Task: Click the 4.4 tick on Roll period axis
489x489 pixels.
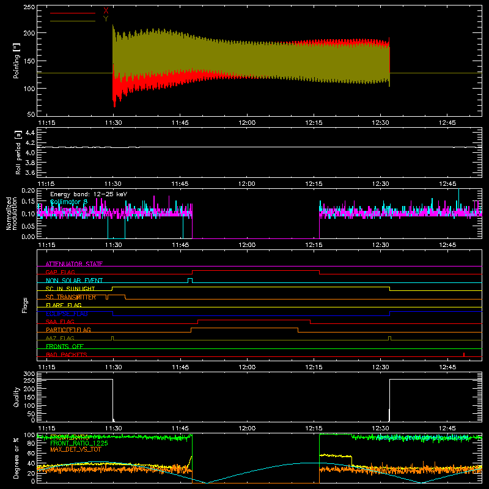Action: [30, 133]
